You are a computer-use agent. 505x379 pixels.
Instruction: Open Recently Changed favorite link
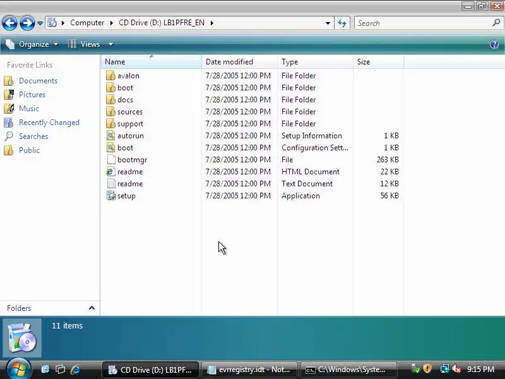point(49,123)
